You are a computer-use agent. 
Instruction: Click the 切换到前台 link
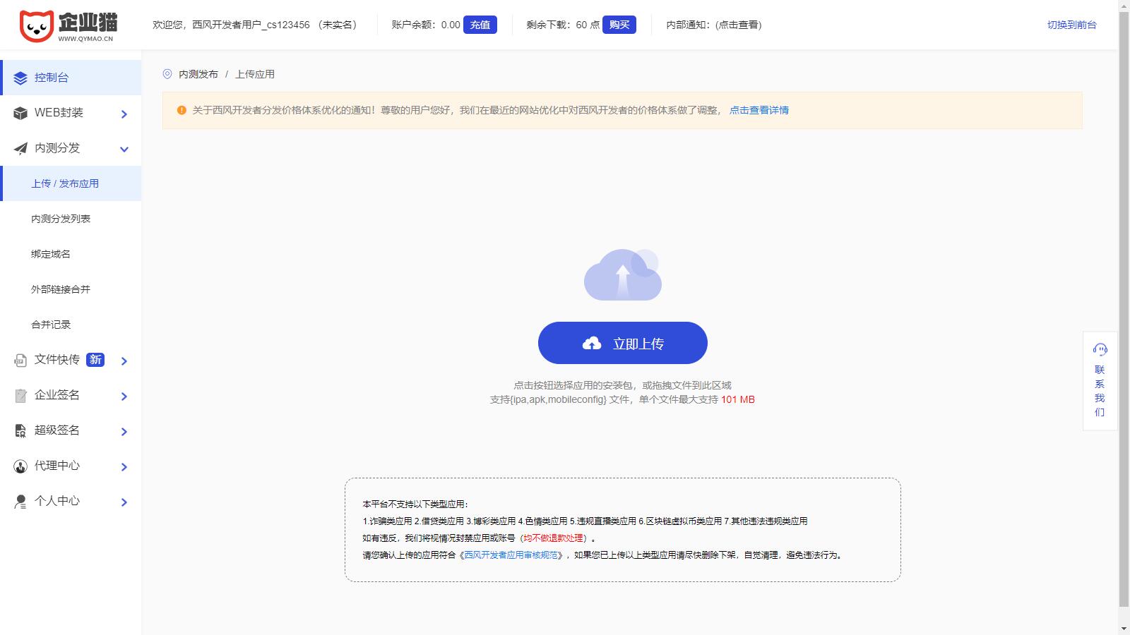click(x=1071, y=25)
